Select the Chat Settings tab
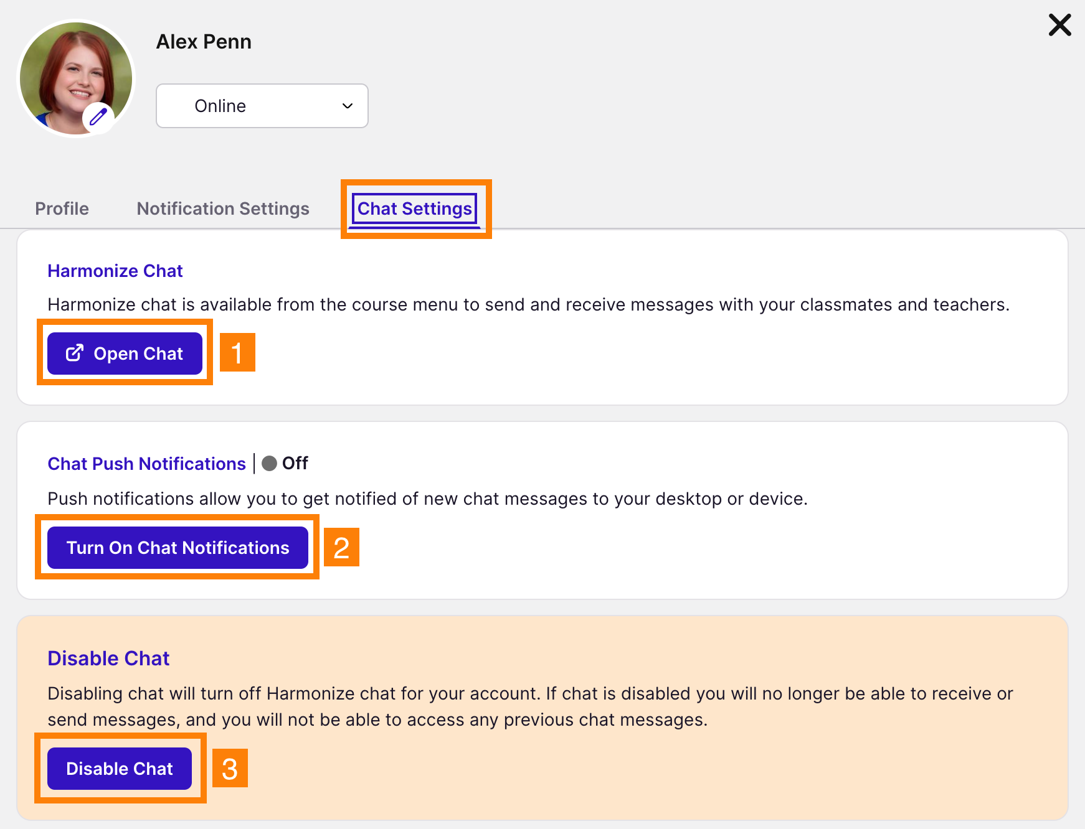The height and width of the screenshot is (829, 1085). 414,208
